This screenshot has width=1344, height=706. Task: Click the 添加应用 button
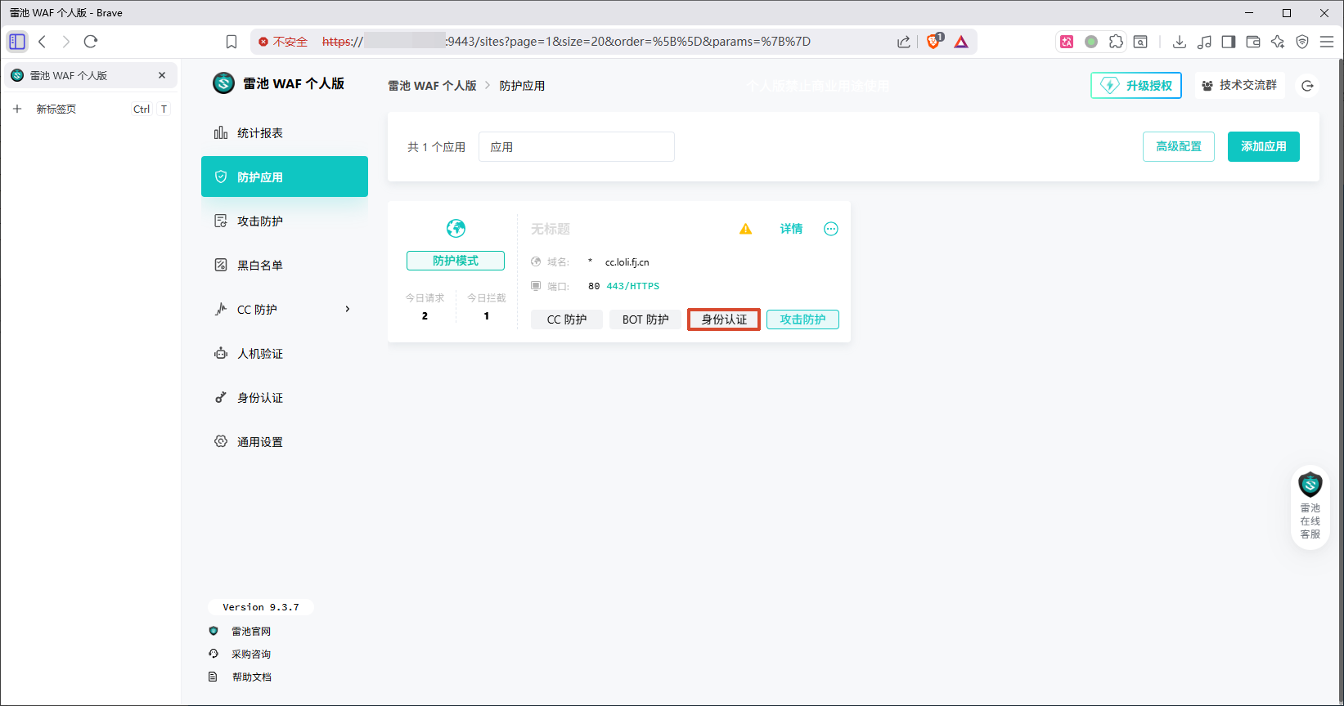1264,147
